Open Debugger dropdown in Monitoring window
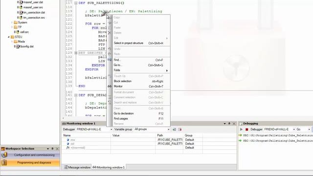This screenshot has height=176, width=313. (x=111, y=130)
